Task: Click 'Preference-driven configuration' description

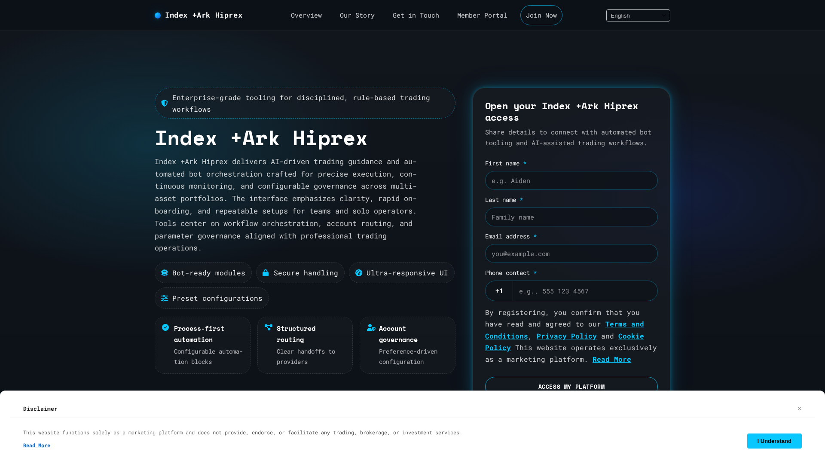Action: tap(408, 357)
